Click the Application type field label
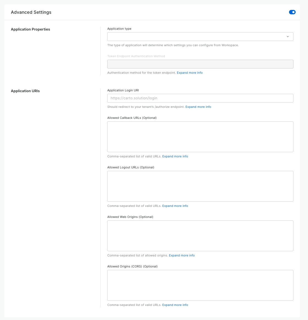The height and width of the screenshot is (320, 308). pyautogui.click(x=119, y=29)
